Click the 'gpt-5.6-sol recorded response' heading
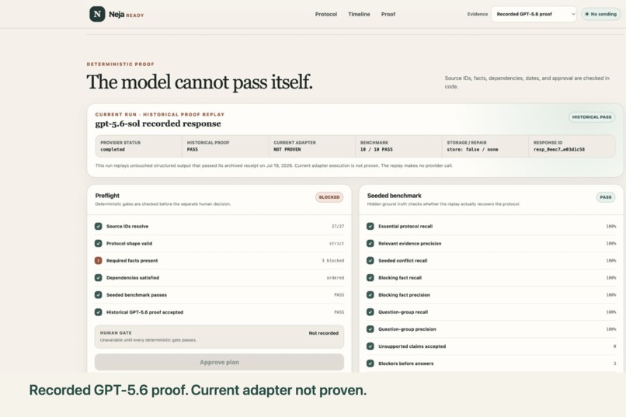Screen dimensions: 626x417 click(158, 123)
